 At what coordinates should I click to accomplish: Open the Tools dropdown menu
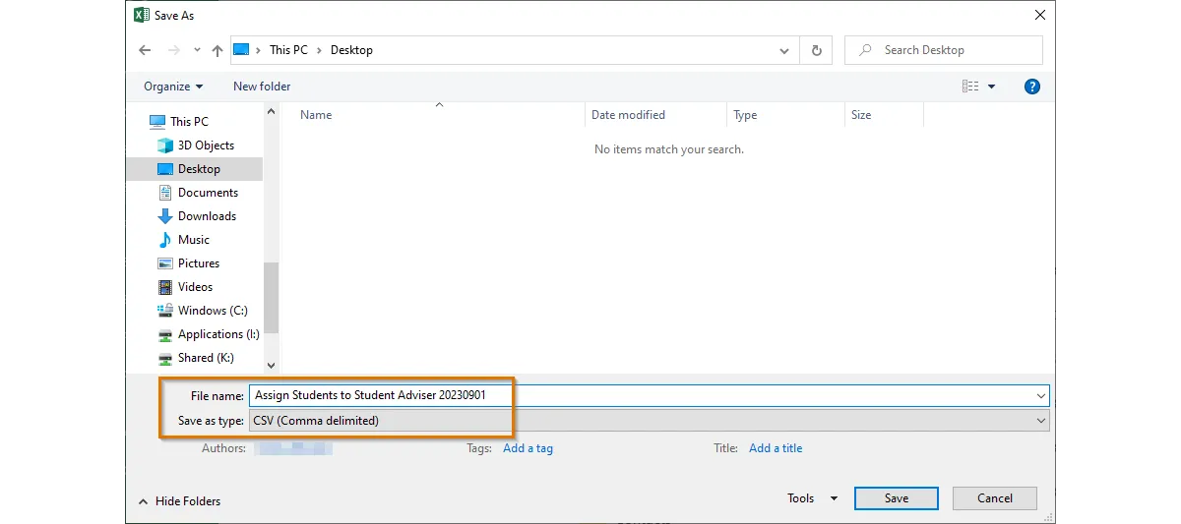[813, 498]
